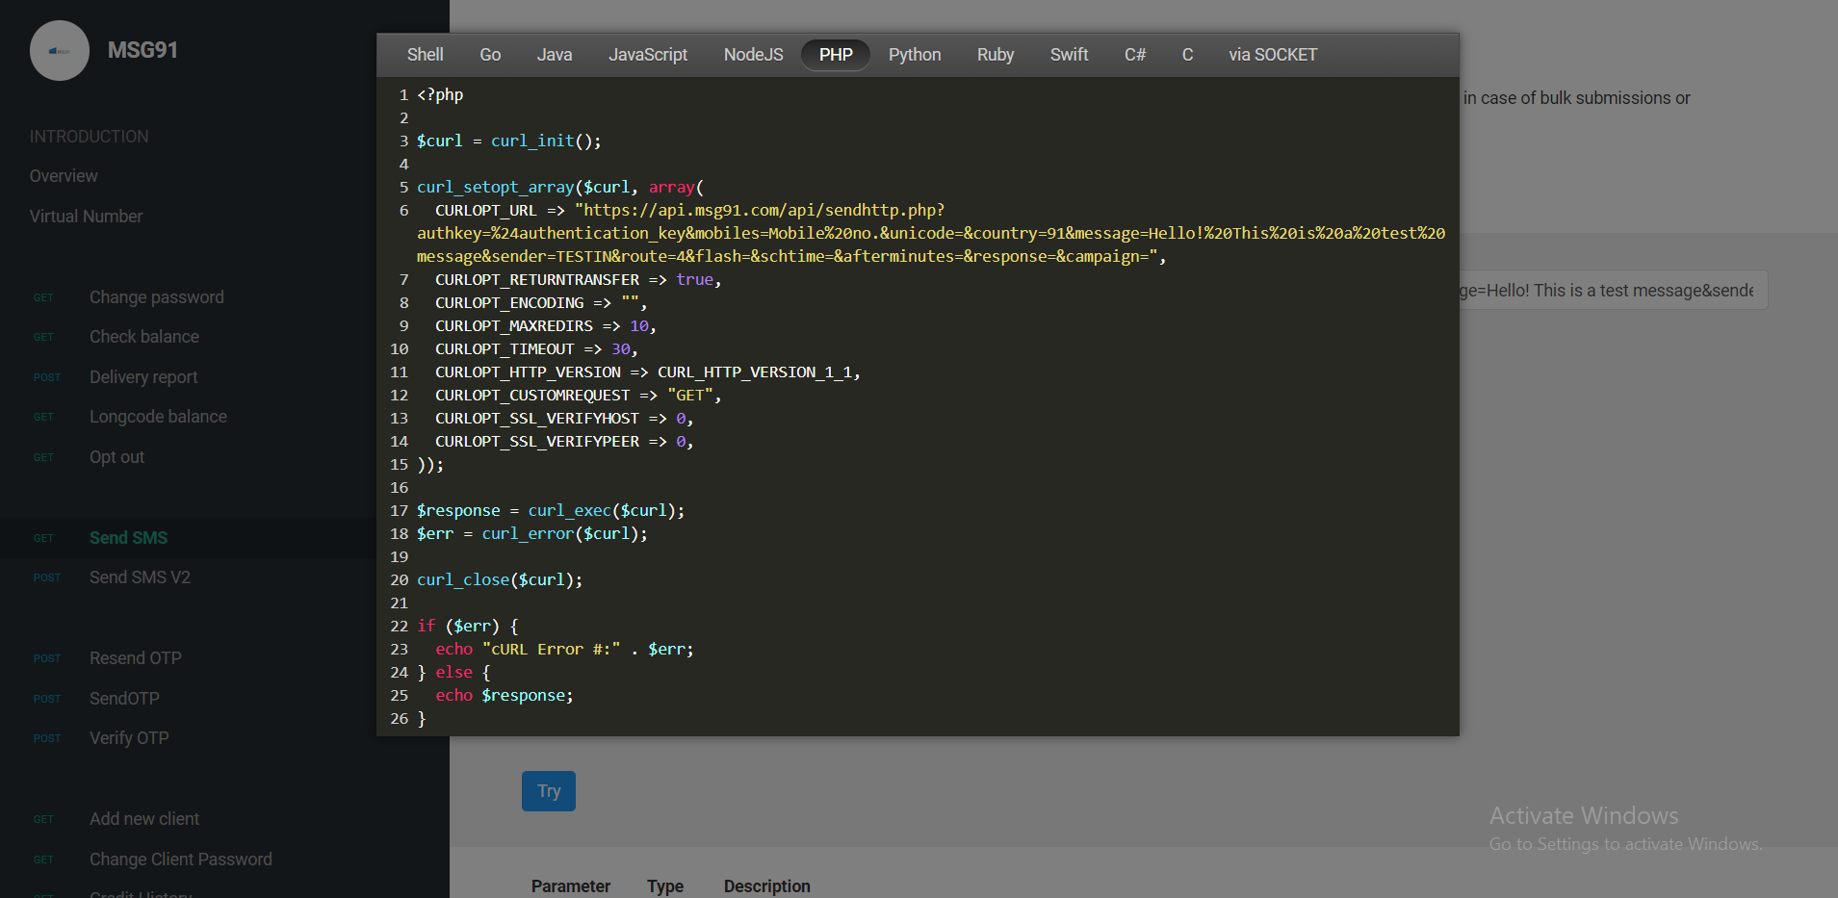Click the curl_init() code line
Viewport: 1838px width, 898px height.
(509, 141)
